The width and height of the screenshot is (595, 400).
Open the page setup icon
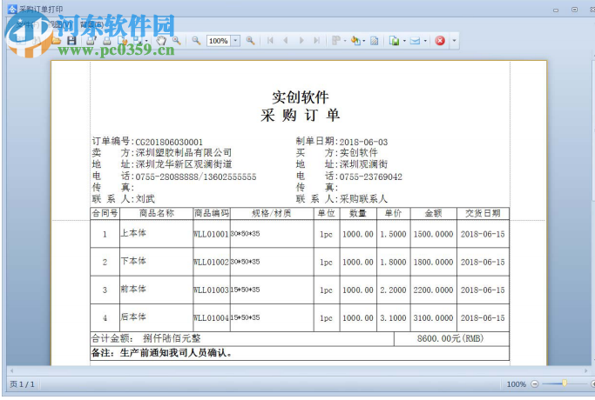123,41
